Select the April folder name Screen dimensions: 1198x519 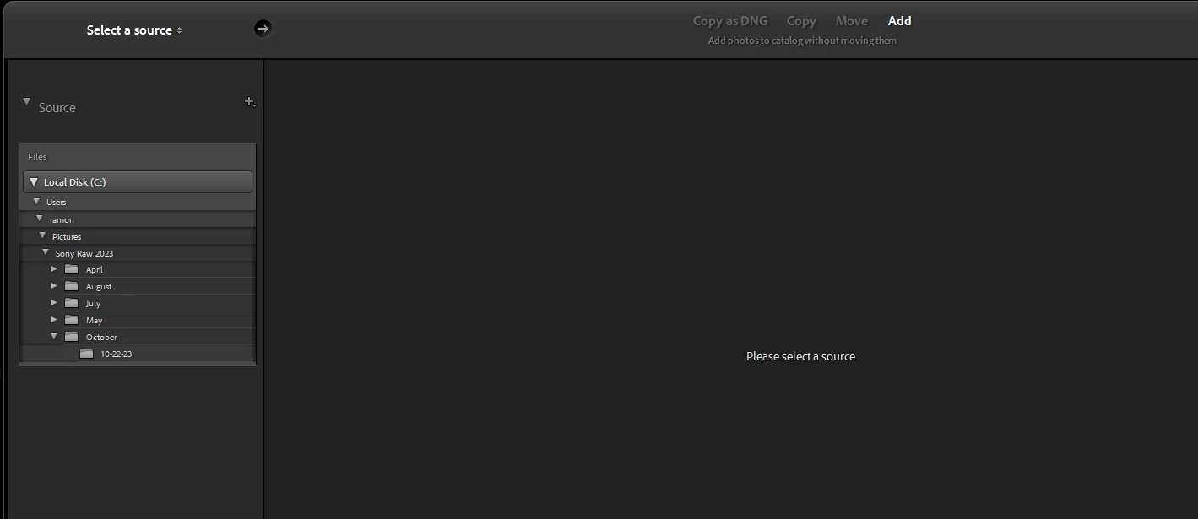(94, 270)
